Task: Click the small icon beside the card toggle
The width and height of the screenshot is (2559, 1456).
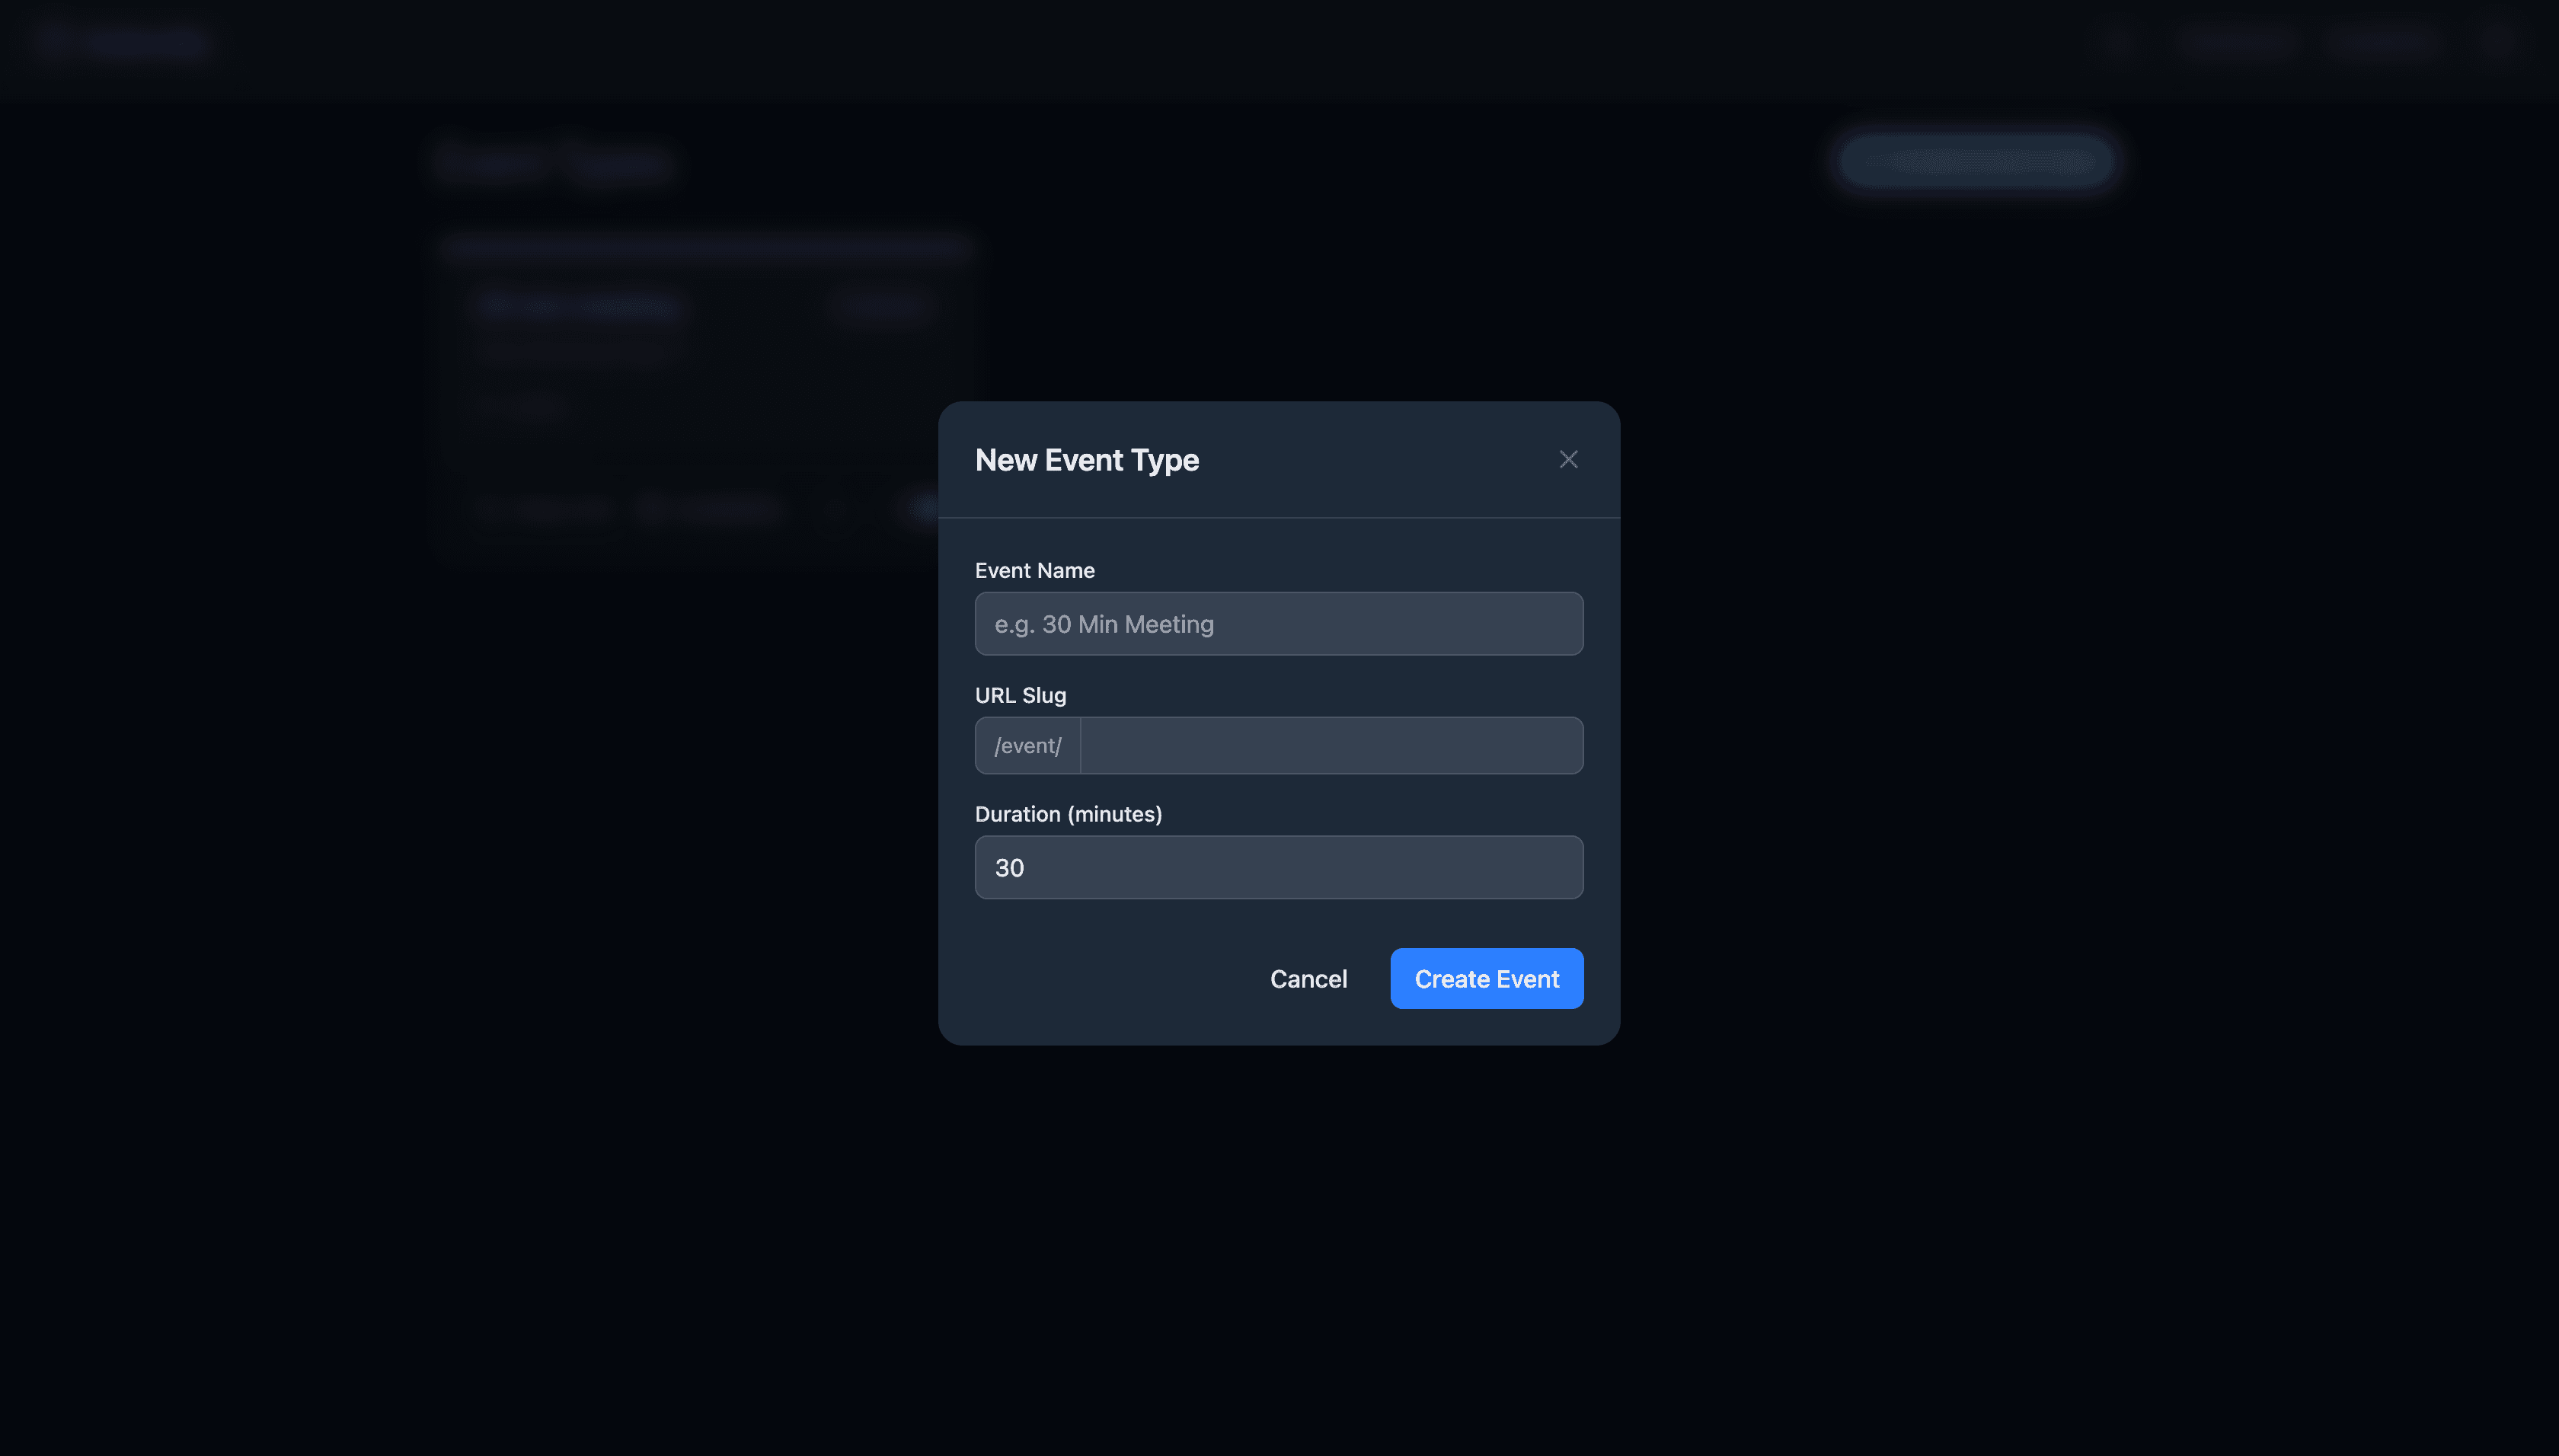Action: click(836, 509)
